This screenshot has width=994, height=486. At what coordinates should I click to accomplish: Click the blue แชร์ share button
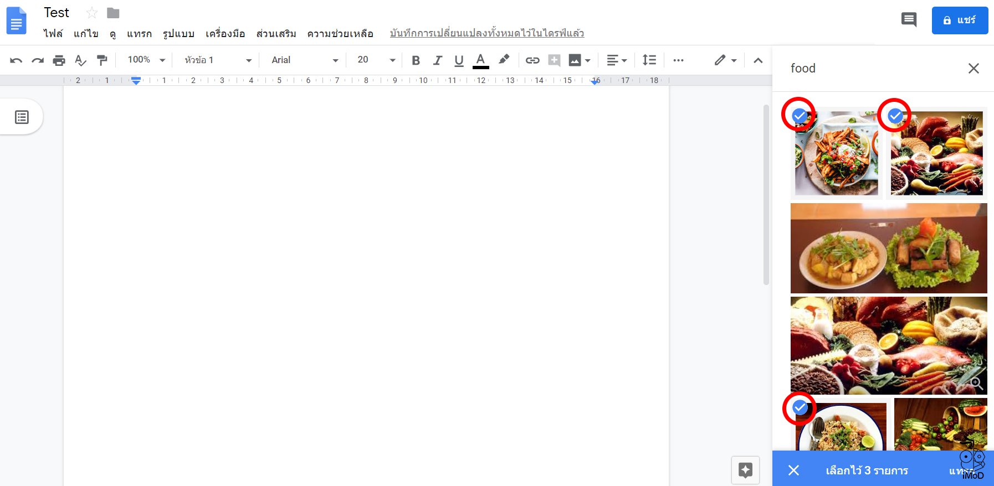pos(960,20)
